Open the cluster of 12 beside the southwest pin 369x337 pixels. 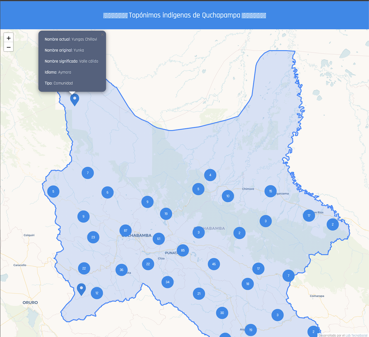point(97,293)
